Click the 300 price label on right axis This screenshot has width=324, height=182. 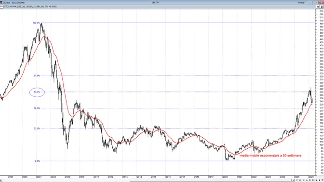(x=322, y=83)
